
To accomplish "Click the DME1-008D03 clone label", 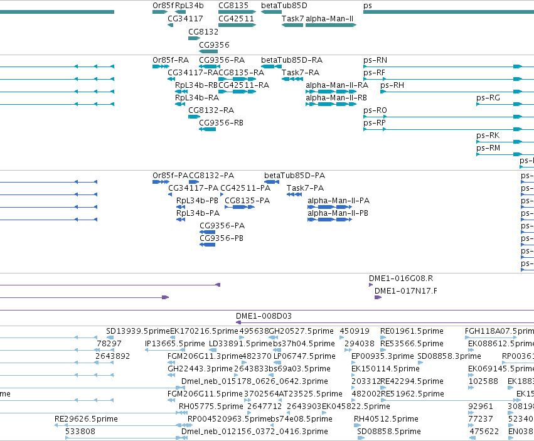I will [x=264, y=316].
